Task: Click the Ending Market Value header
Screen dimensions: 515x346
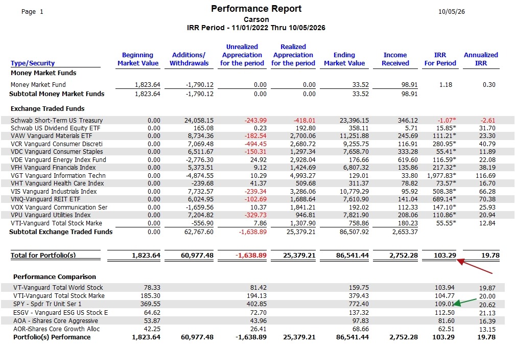Action: (x=344, y=59)
